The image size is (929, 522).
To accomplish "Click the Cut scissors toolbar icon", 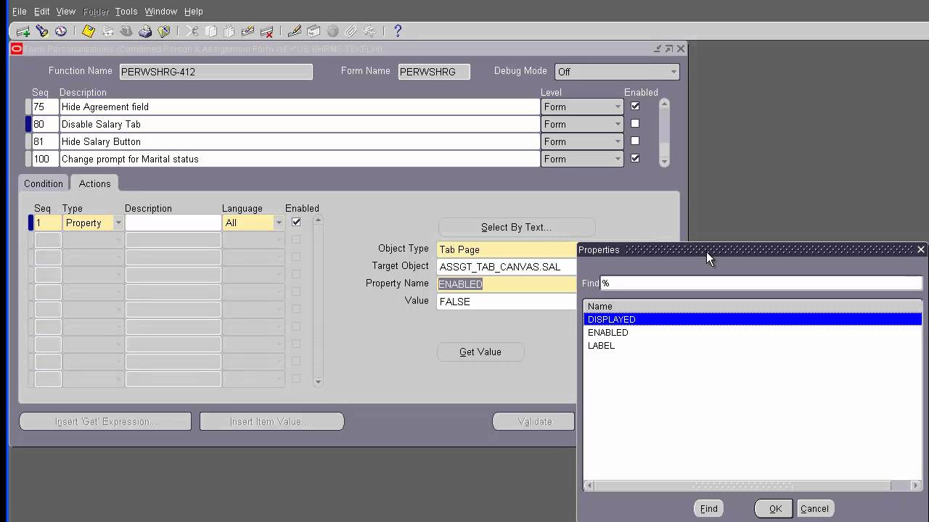I will pos(192,31).
